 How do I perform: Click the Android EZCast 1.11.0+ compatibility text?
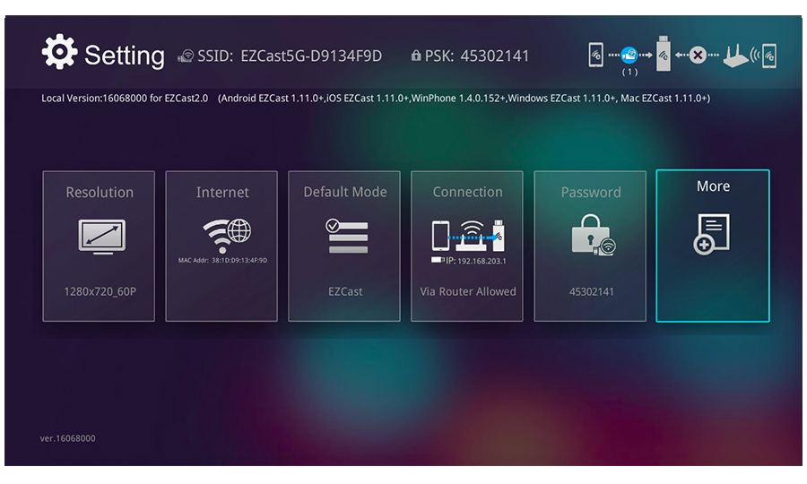point(272,99)
